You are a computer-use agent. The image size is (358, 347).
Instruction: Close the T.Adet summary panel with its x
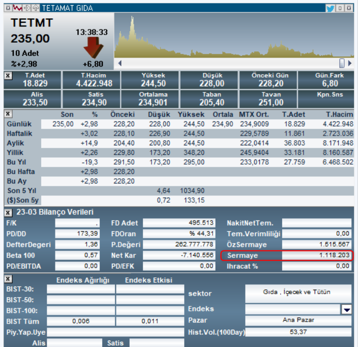pyautogui.click(x=8, y=76)
